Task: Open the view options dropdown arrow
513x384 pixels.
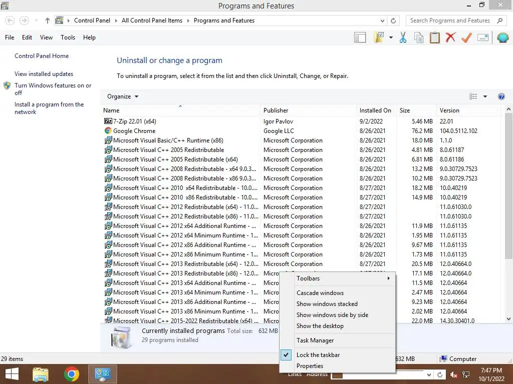Action: [485, 96]
